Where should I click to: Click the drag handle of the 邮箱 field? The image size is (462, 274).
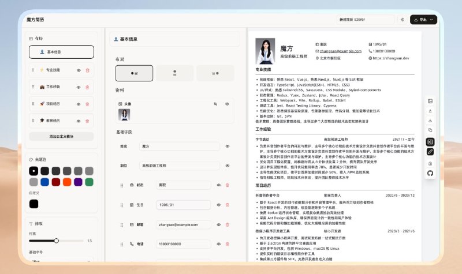[x=121, y=225]
